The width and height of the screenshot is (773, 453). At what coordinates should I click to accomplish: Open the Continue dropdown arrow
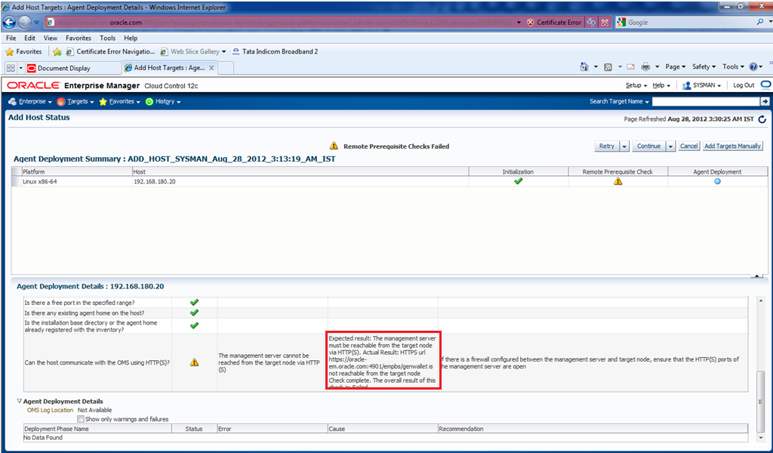[670, 146]
